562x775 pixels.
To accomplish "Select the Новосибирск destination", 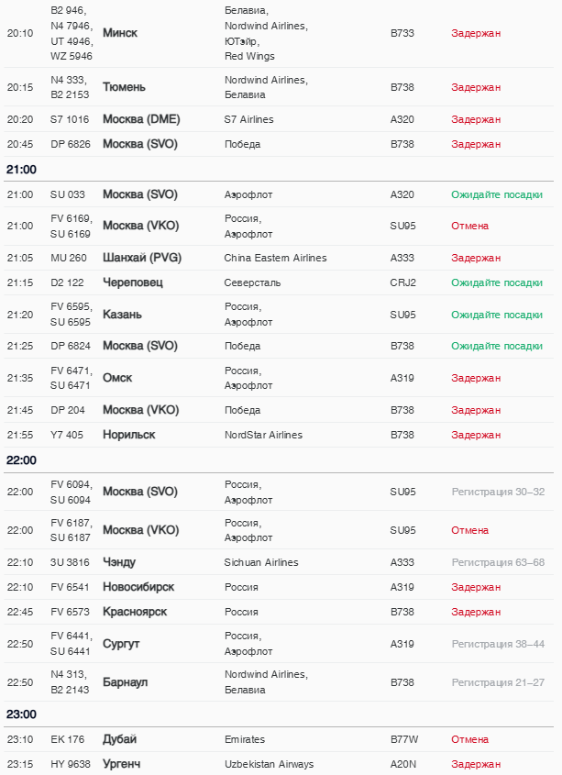I will click(138, 587).
